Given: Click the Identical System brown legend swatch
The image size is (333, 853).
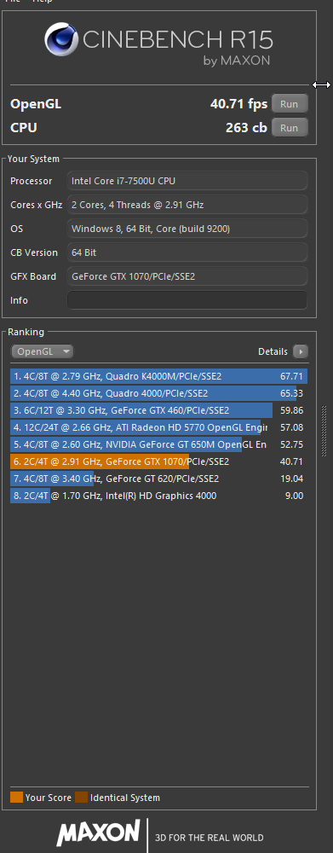Looking at the screenshot, I should coord(82,798).
